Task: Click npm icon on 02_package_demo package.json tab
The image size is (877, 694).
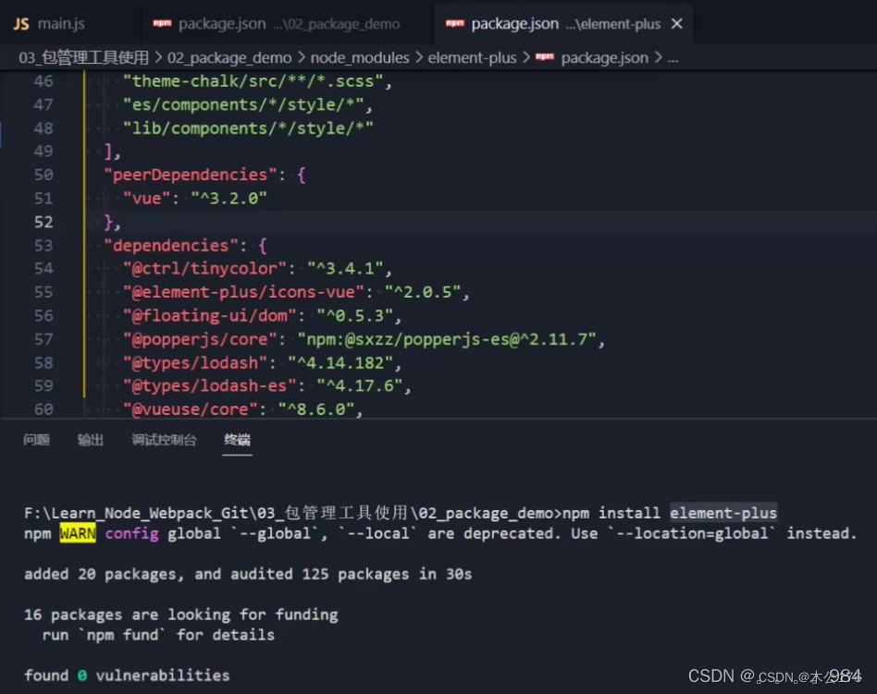Action: click(x=162, y=23)
